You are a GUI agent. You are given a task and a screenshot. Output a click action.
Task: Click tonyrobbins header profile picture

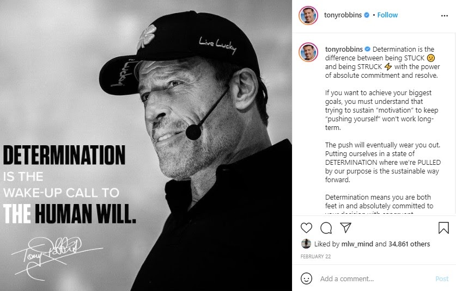308,16
